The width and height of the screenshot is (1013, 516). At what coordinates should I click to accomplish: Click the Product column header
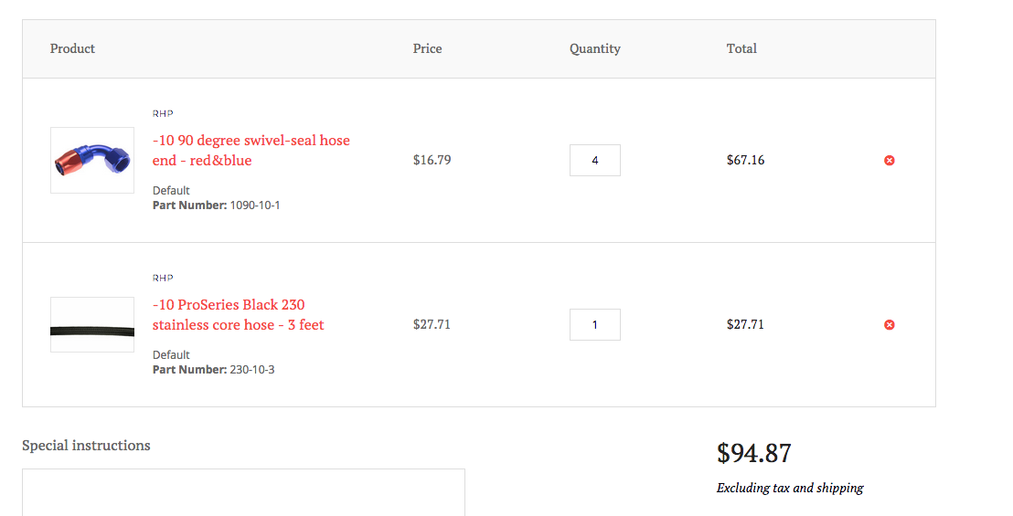72,49
